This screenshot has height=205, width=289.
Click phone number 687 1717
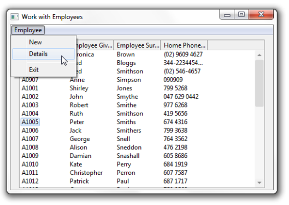click(x=175, y=181)
